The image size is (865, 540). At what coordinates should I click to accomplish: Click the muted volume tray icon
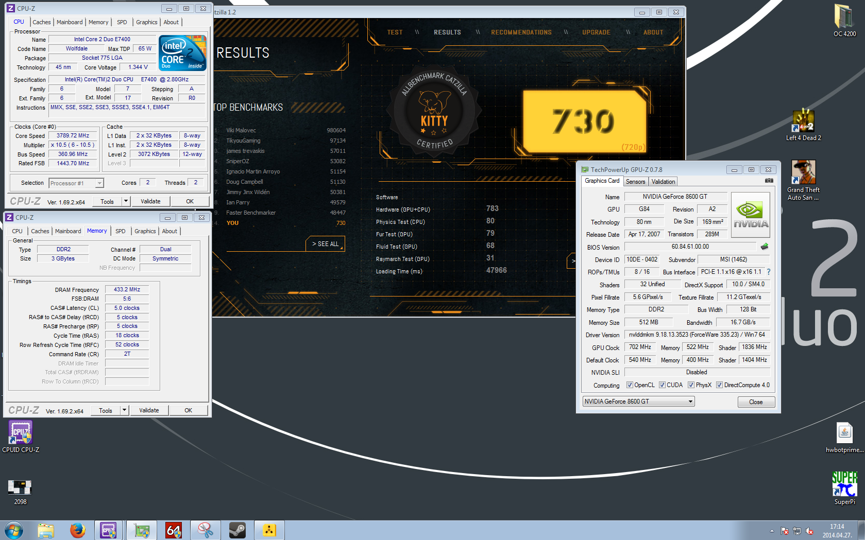pos(809,531)
